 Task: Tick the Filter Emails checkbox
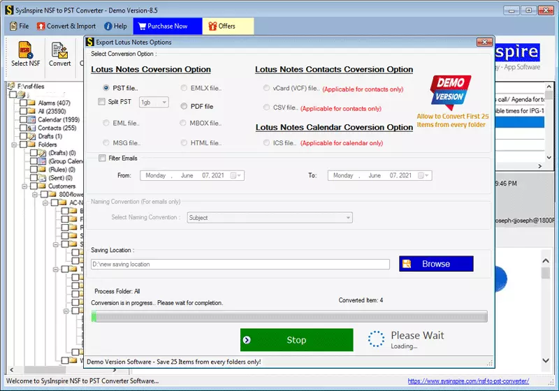click(102, 158)
